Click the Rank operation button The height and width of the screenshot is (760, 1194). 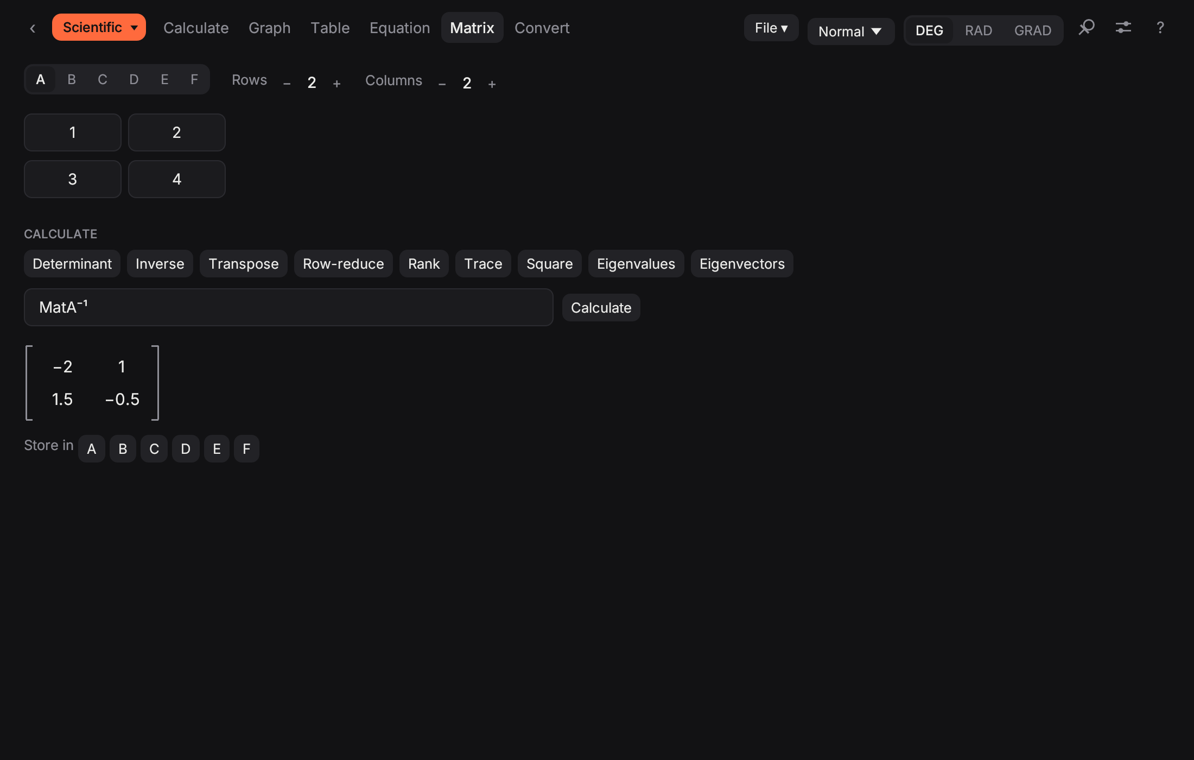click(x=424, y=264)
